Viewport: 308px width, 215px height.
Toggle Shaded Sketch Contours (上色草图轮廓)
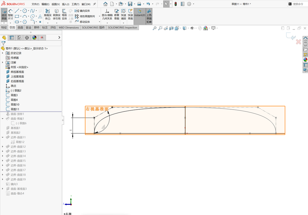pos(149,16)
